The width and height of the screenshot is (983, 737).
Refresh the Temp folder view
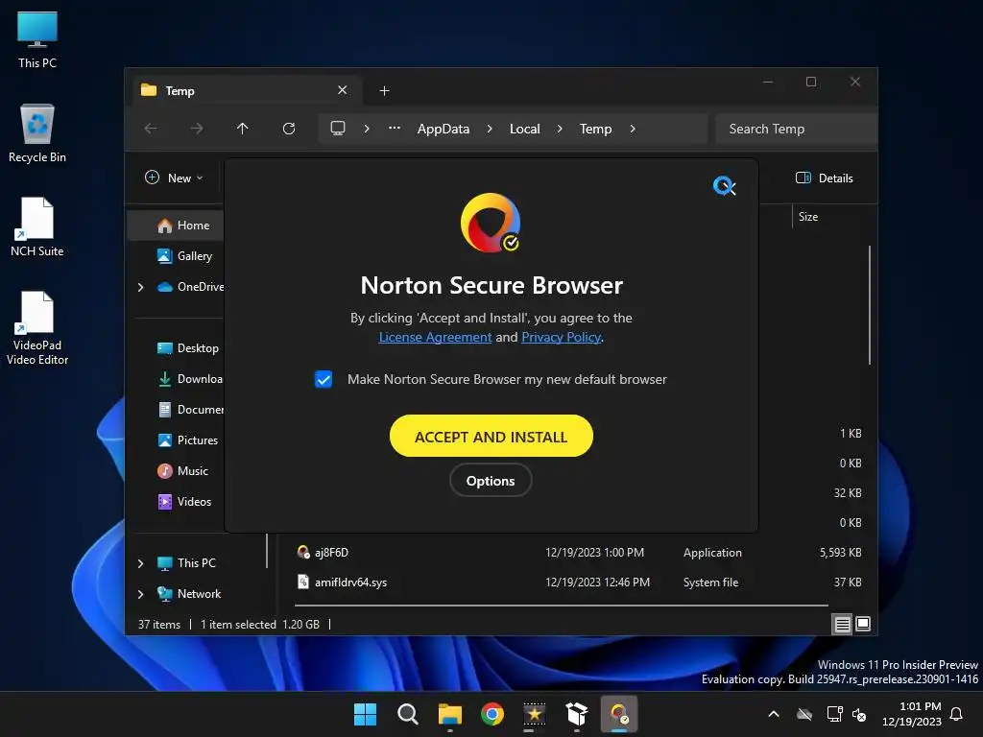tap(289, 129)
